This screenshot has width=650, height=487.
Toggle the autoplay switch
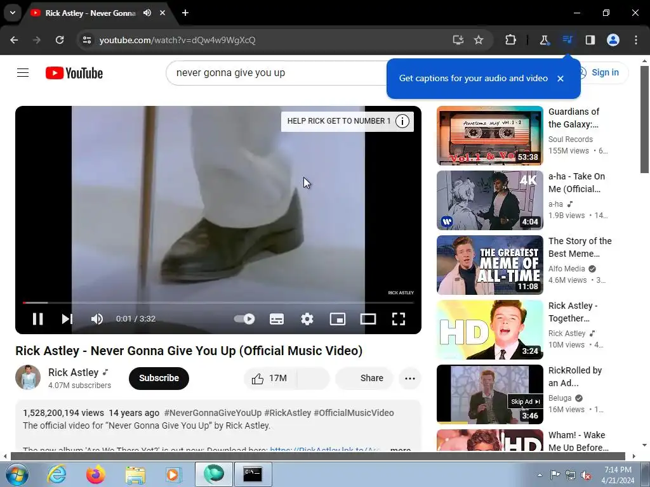(244, 319)
